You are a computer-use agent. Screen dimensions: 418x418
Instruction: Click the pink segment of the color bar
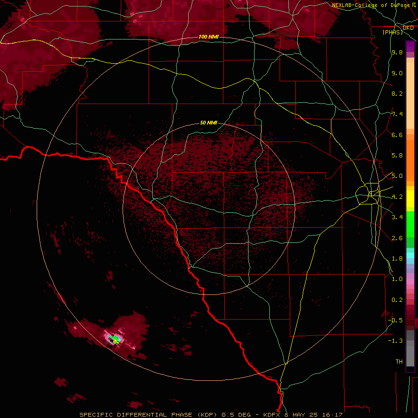(x=410, y=281)
